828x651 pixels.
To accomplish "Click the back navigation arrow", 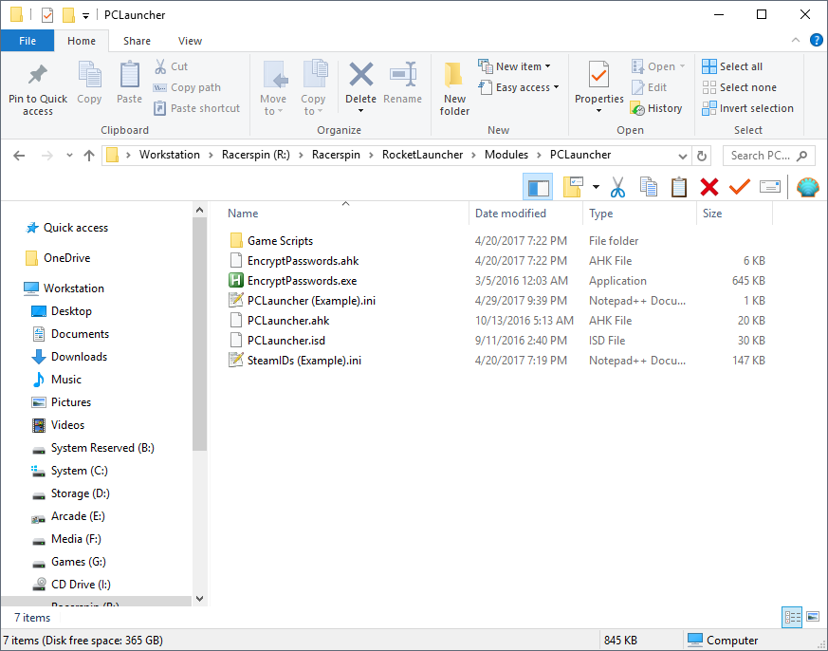I will (19, 156).
